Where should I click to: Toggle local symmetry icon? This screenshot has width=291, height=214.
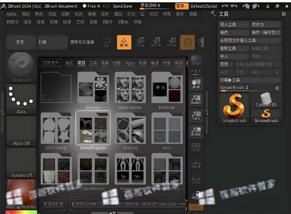pyautogui.click(x=196, y=180)
